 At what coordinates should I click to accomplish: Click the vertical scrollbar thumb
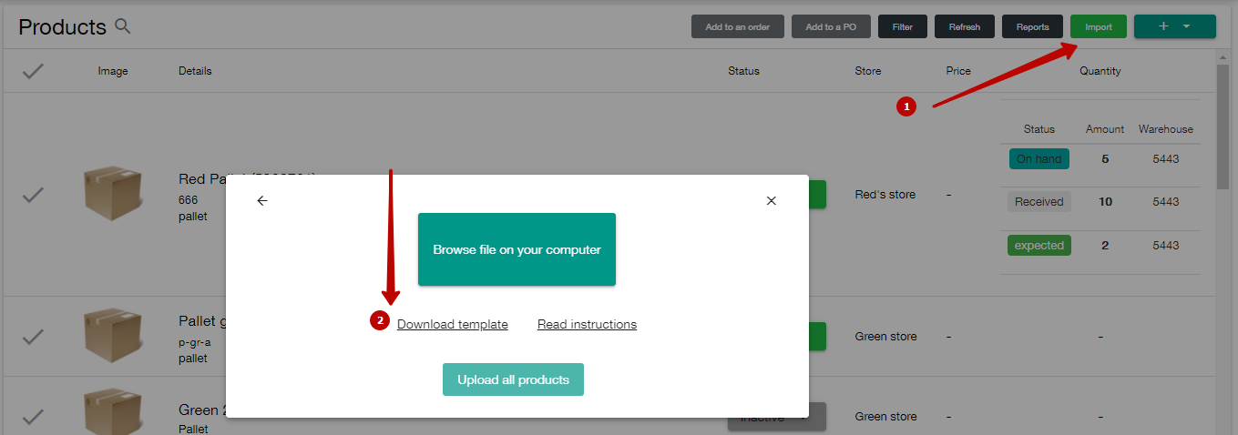tap(1223, 126)
